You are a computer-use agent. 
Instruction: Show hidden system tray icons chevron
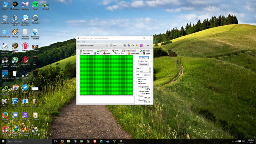point(233,141)
